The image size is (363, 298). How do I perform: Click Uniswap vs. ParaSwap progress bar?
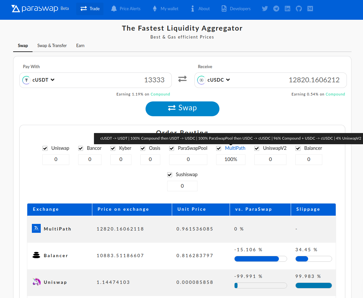(261, 285)
